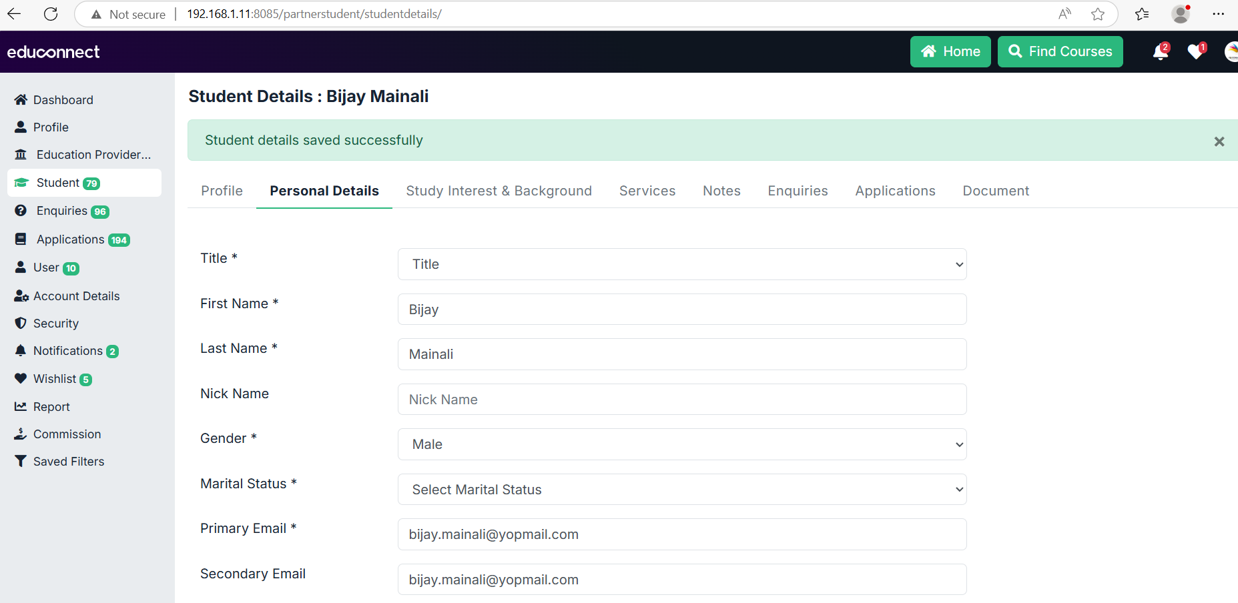The height and width of the screenshot is (603, 1238).
Task: Switch to Study Interest & Background tab
Action: point(499,191)
